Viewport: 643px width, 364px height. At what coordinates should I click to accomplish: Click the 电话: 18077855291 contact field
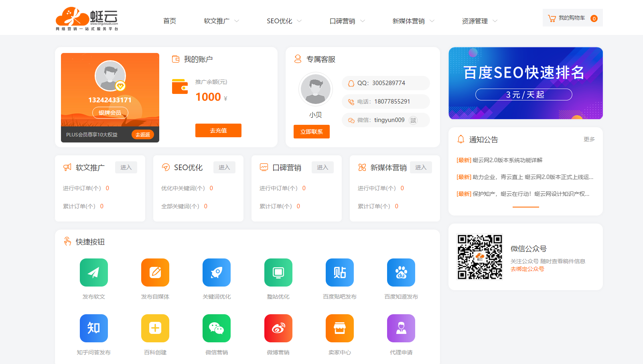(x=386, y=102)
